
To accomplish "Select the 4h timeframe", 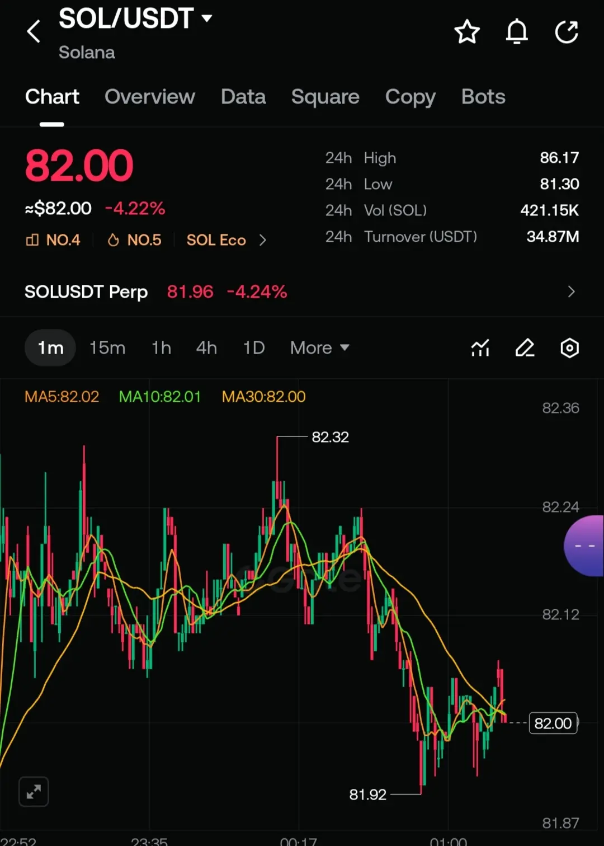I will click(206, 348).
